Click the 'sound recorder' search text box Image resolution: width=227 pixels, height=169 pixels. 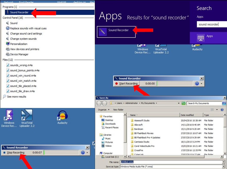click(208, 24)
